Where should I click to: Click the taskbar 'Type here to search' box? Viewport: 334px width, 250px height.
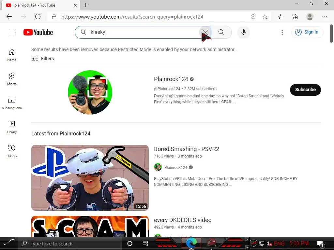coord(70,243)
